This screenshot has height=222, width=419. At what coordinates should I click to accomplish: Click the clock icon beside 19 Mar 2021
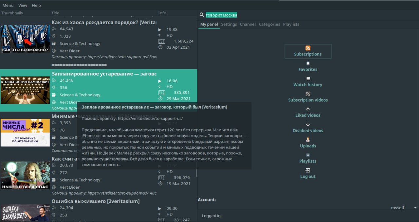pos(160,183)
